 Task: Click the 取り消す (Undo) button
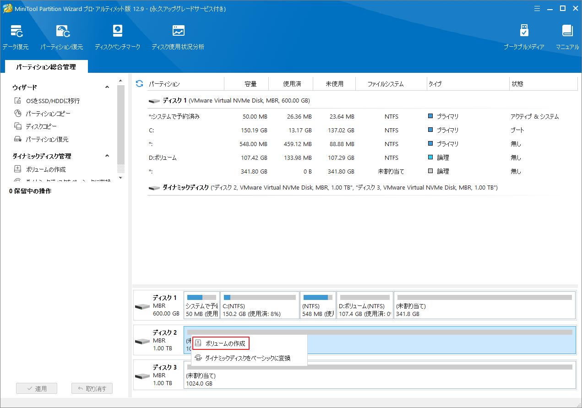tap(92, 388)
